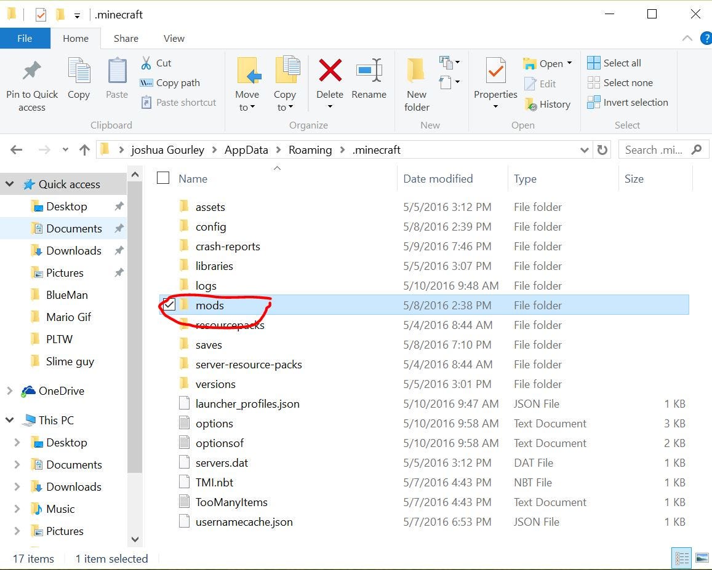This screenshot has width=712, height=570.
Task: Unpin Documents from Quick access
Action: pos(119,228)
